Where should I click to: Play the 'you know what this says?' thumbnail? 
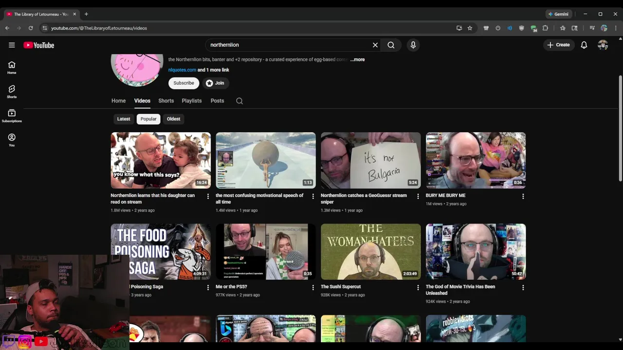(161, 160)
